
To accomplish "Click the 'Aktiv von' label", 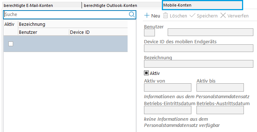I will tap(155, 81).
